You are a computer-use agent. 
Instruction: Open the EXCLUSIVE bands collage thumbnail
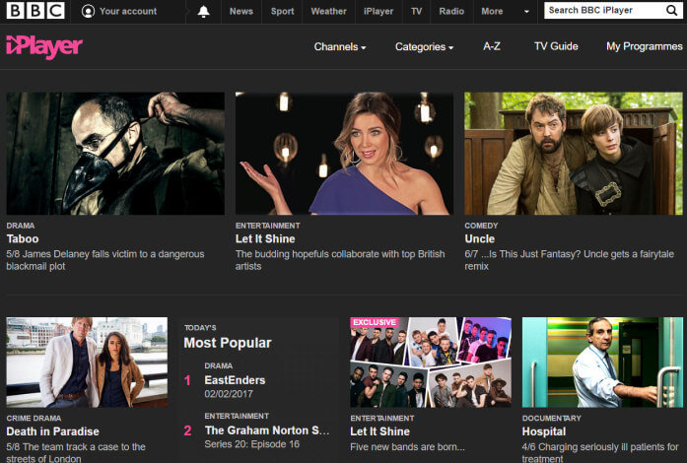431,363
